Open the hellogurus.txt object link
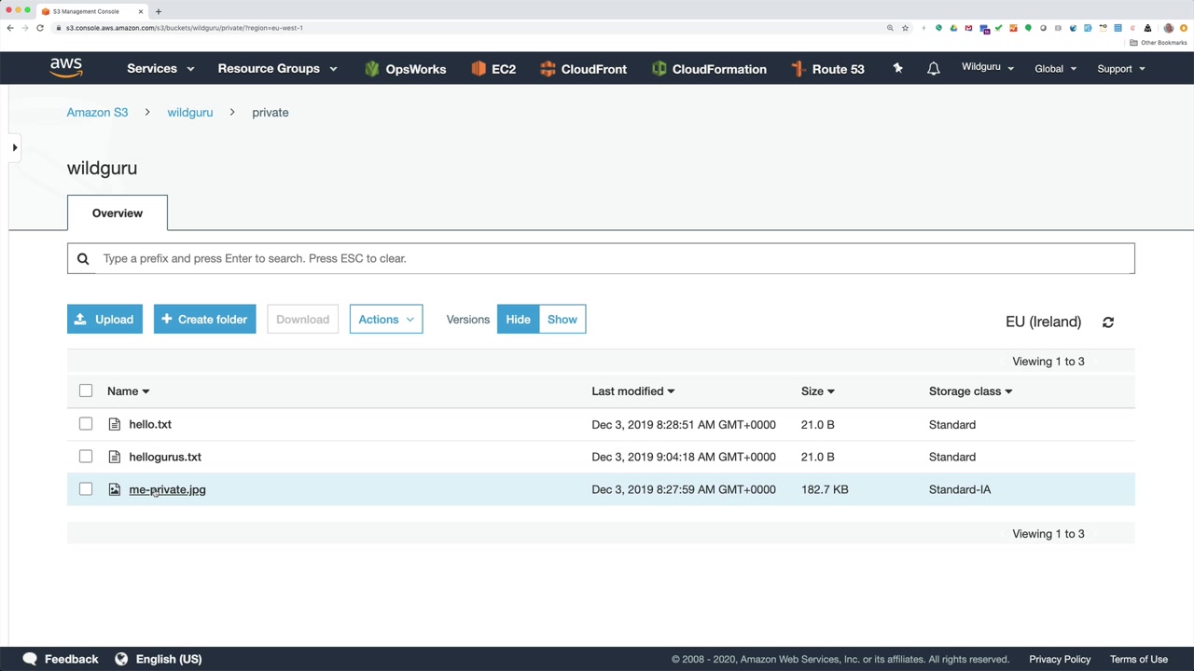1194x671 pixels. [165, 458]
